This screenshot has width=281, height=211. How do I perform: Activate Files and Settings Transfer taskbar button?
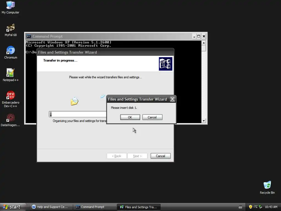point(139,207)
